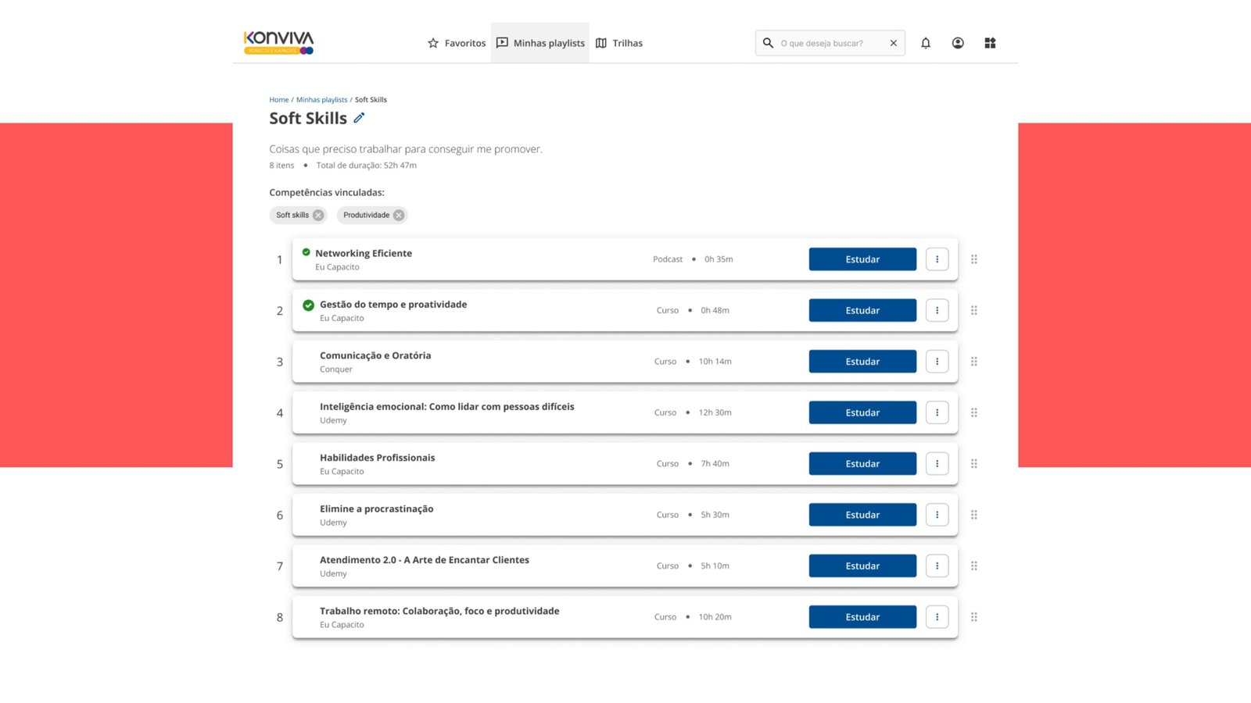Click drag handle for Elimine a procrastinação
The image size is (1251, 703).
(x=973, y=515)
